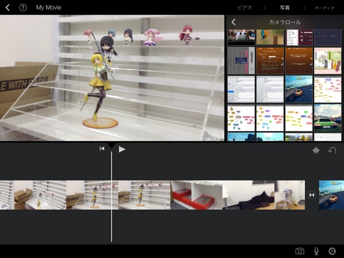Jump to the beginning of the timeline
This screenshot has height=258, width=344.
click(102, 148)
